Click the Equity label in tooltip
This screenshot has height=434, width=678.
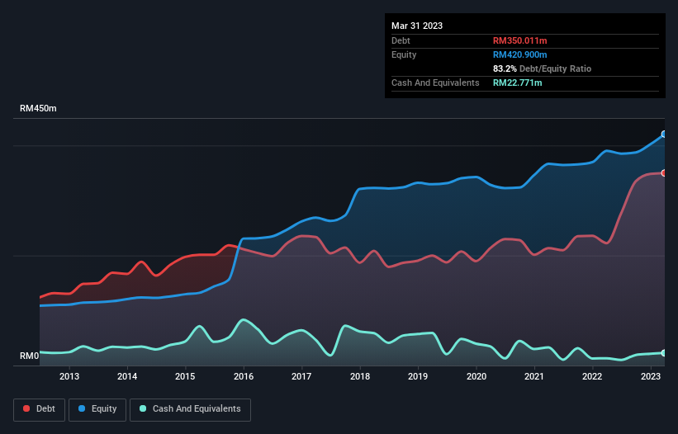pos(404,54)
